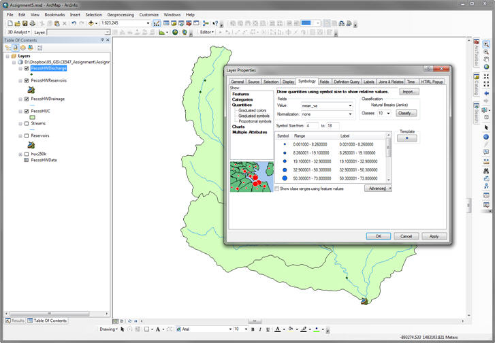The image size is (495, 343).
Task: Select the Measure ruler tool
Action: 486,161
